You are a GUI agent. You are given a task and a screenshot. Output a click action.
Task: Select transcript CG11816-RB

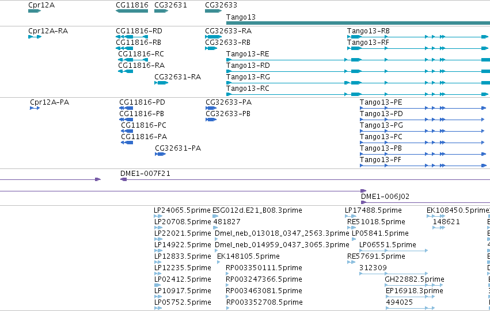[x=138, y=43]
